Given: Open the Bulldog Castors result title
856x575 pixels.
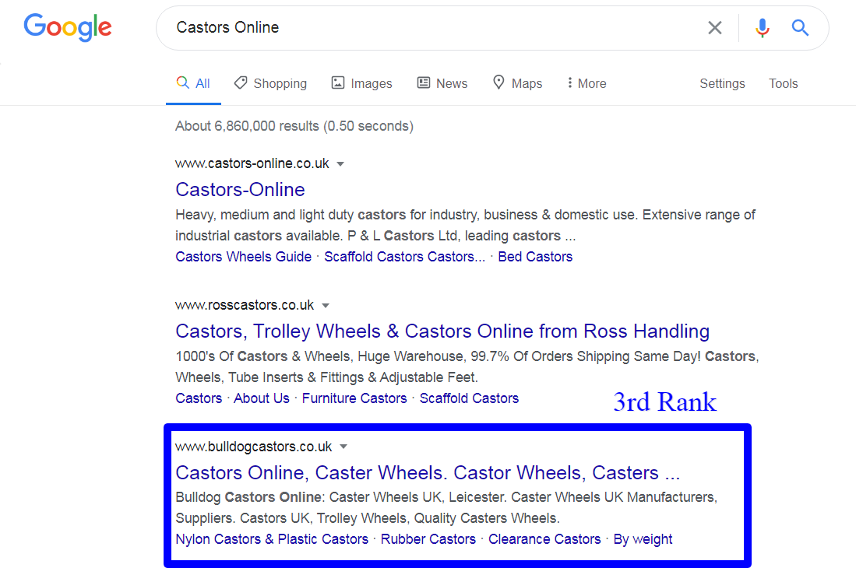Looking at the screenshot, I should tap(428, 472).
